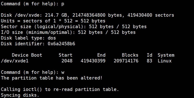Image resolution: width=194 pixels, height=98 pixels.
Task: Click the 214748364800 bytes value
Action: [97, 15]
